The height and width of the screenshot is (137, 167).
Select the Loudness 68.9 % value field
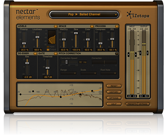point(38,50)
